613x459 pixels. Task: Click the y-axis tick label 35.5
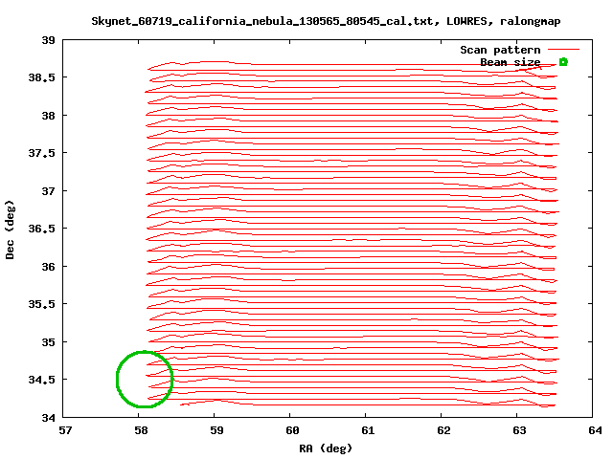click(x=41, y=304)
